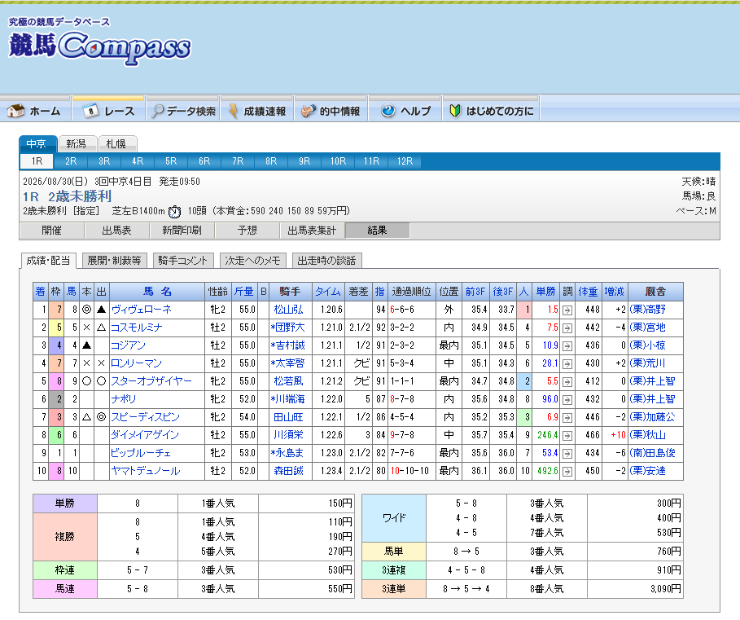Sort results by 斤量 column header
The width and height of the screenshot is (740, 620).
point(244,292)
